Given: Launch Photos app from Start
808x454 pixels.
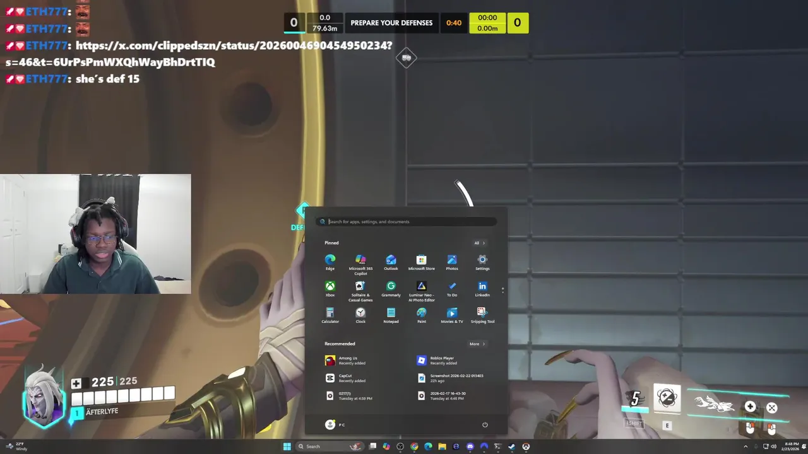Looking at the screenshot, I should [x=452, y=262].
